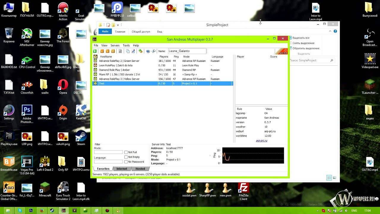Select Advance RolePlay 2 | Green Server row
This screenshot has height=214, width=380.
point(163,61)
